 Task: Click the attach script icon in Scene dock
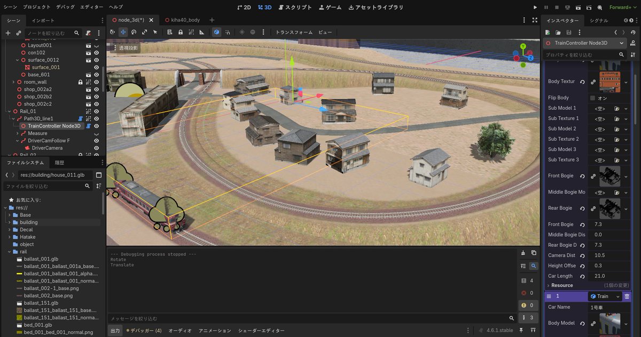[x=88, y=33]
